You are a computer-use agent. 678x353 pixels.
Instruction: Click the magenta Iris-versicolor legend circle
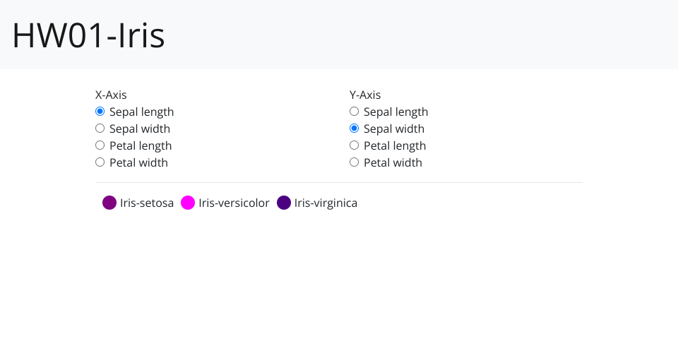coord(188,203)
